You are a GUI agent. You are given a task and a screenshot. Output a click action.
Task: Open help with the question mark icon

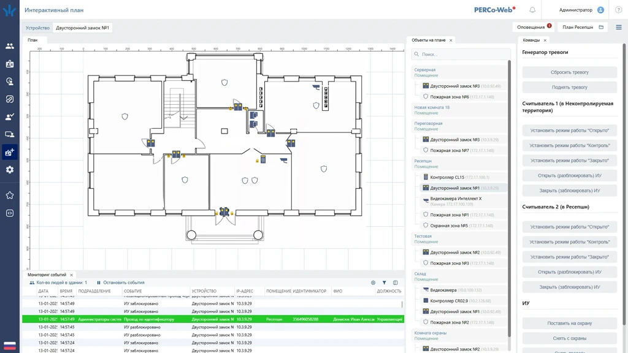point(618,10)
